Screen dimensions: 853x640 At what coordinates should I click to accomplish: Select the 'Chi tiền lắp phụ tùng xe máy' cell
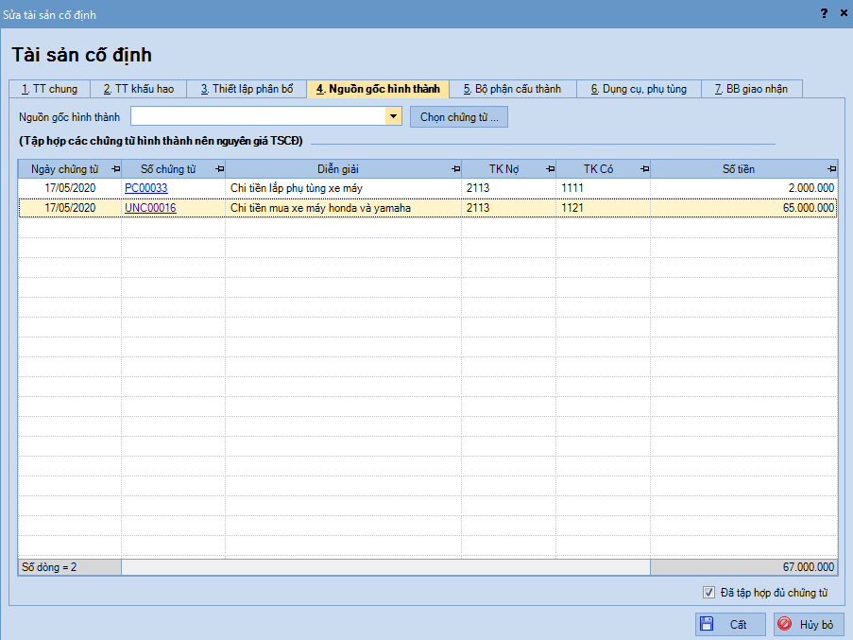tap(343, 188)
